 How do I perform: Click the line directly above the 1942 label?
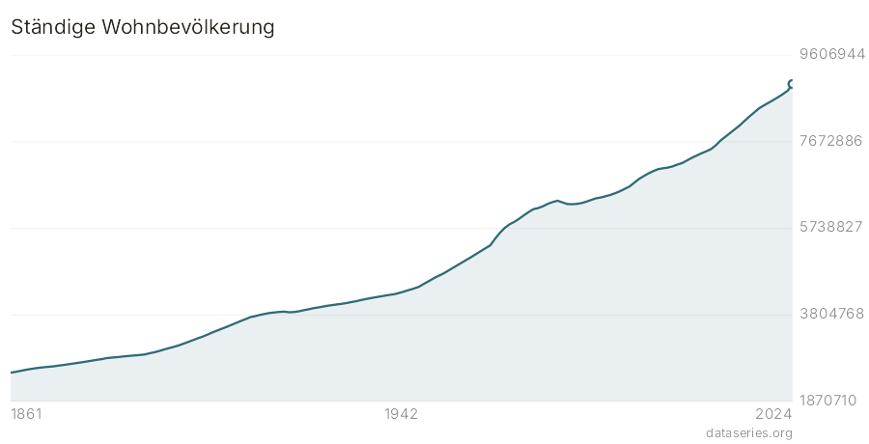402,292
